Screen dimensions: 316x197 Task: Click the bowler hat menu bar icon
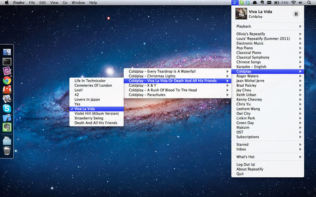coord(255,3)
